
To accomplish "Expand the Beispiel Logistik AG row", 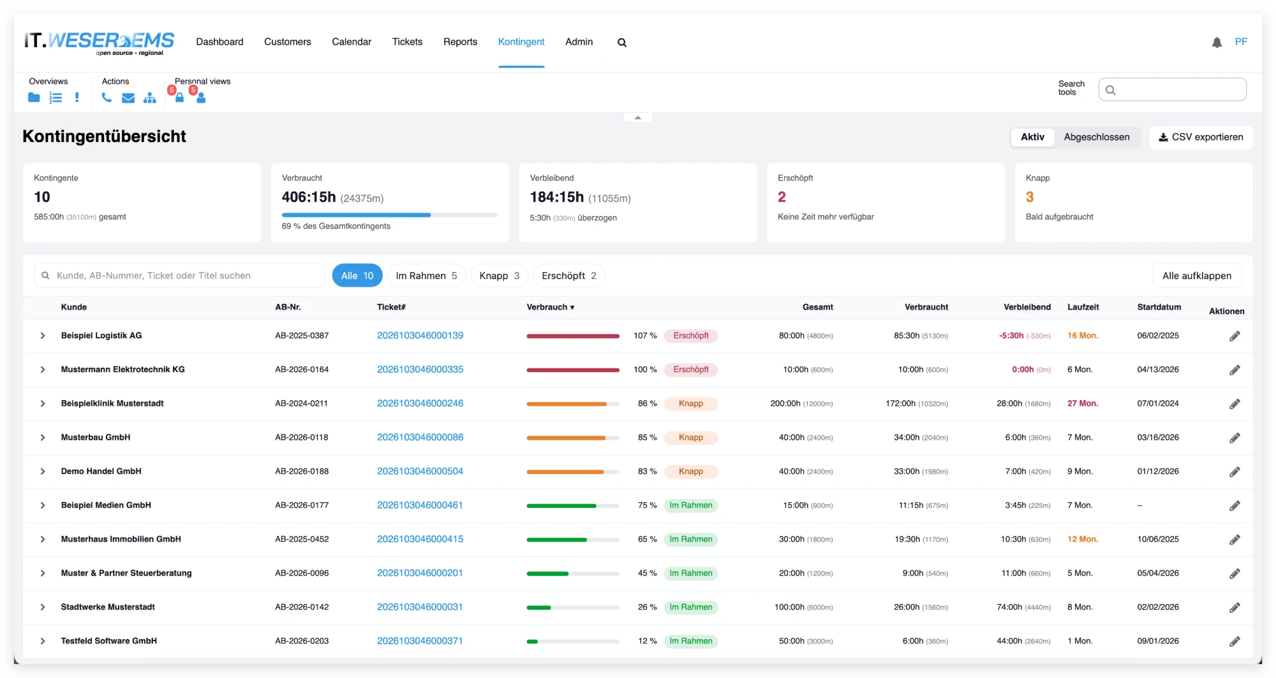I will tap(43, 336).
